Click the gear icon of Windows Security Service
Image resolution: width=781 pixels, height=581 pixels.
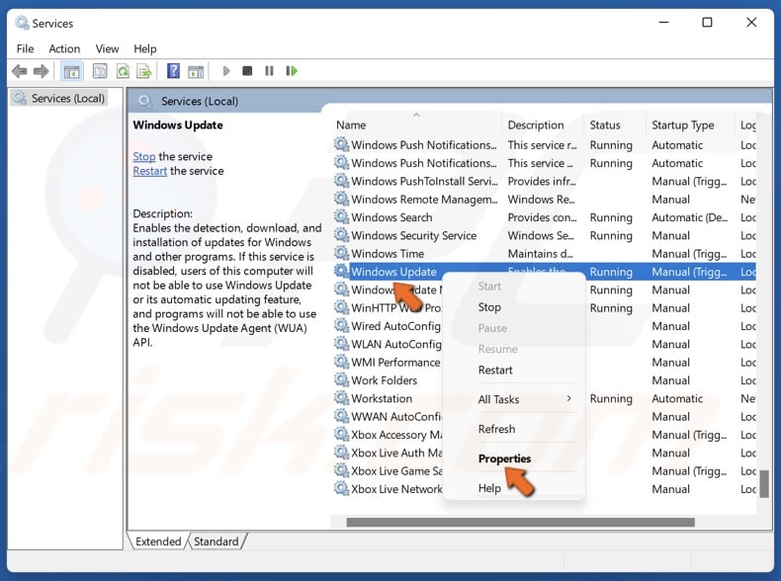341,235
